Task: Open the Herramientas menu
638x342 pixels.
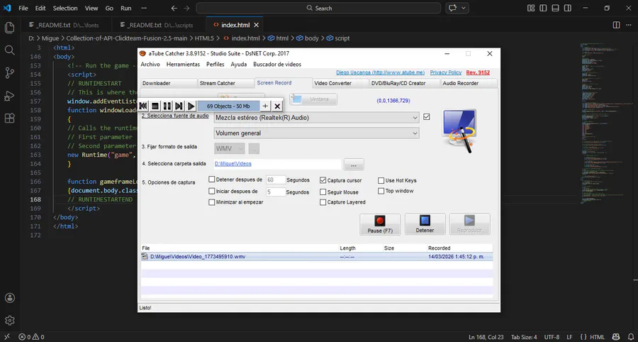Action: click(x=183, y=65)
